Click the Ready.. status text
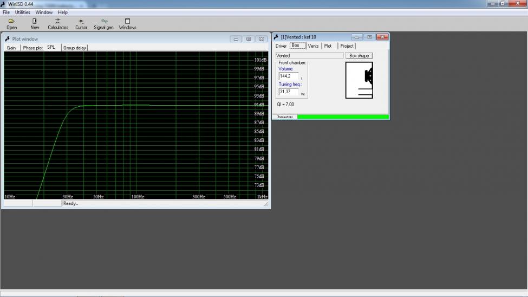The image size is (528, 297). (x=71, y=203)
